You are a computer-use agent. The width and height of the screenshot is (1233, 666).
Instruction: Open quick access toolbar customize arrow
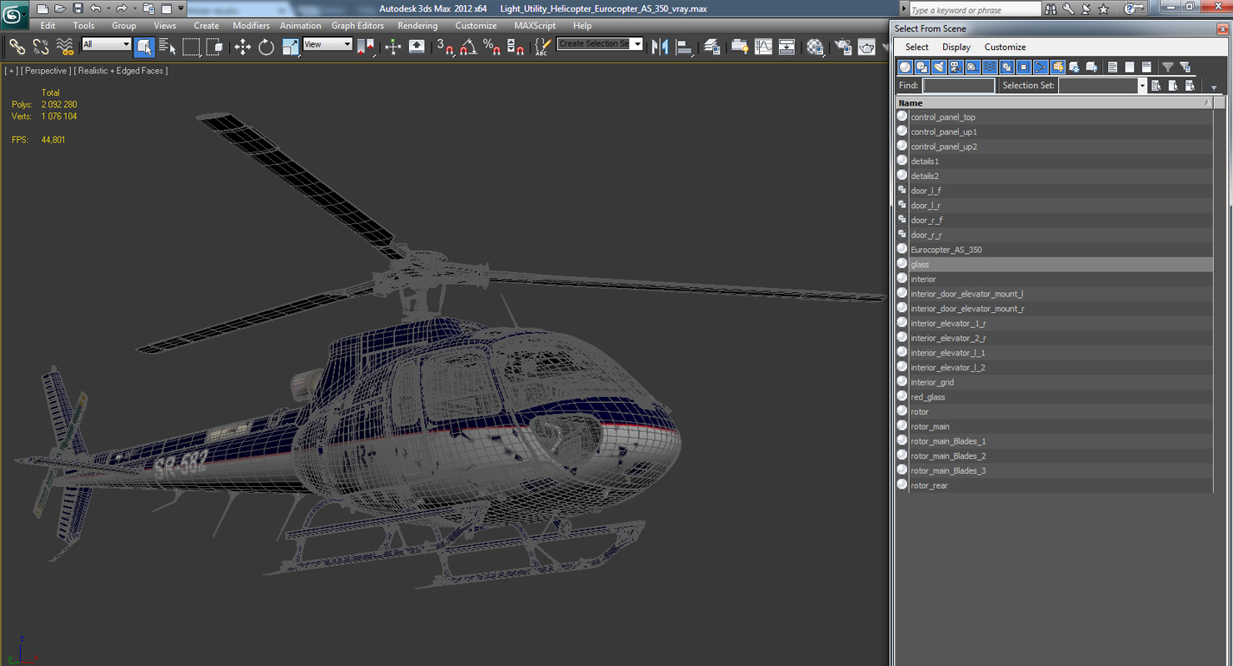click(181, 8)
